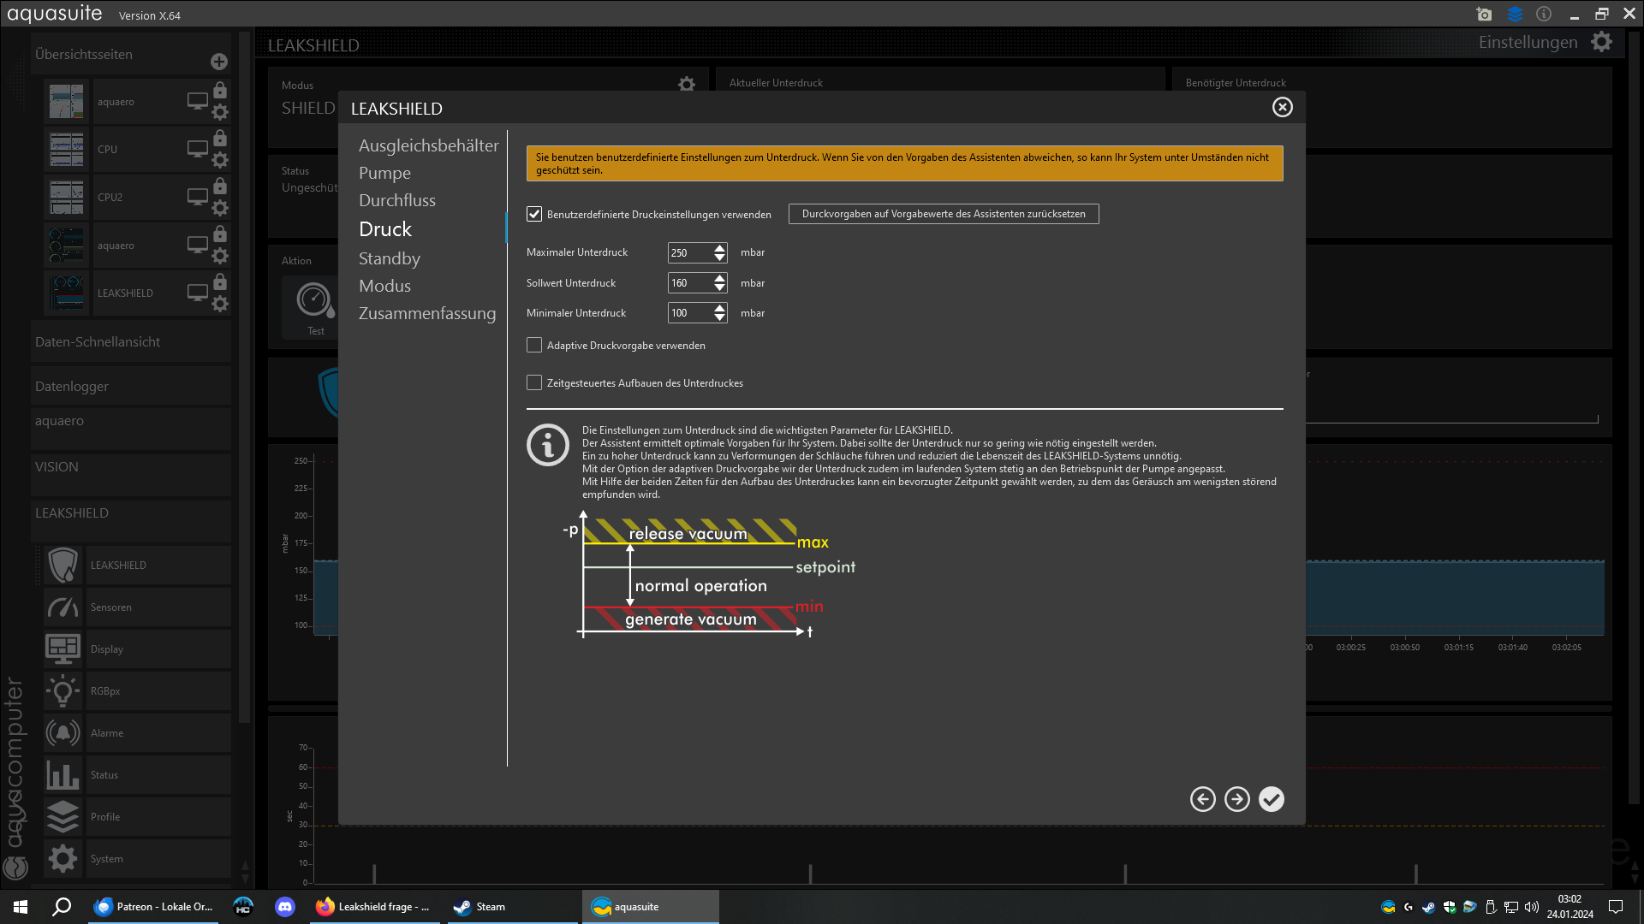Go to next wizard page arrow

coord(1237,799)
